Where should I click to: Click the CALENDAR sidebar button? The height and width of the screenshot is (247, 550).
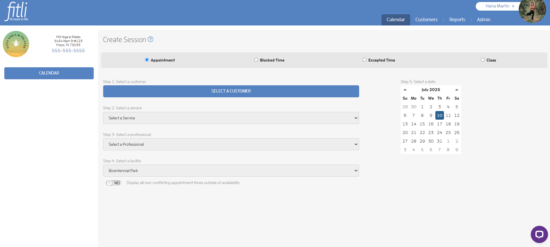[x=49, y=73]
